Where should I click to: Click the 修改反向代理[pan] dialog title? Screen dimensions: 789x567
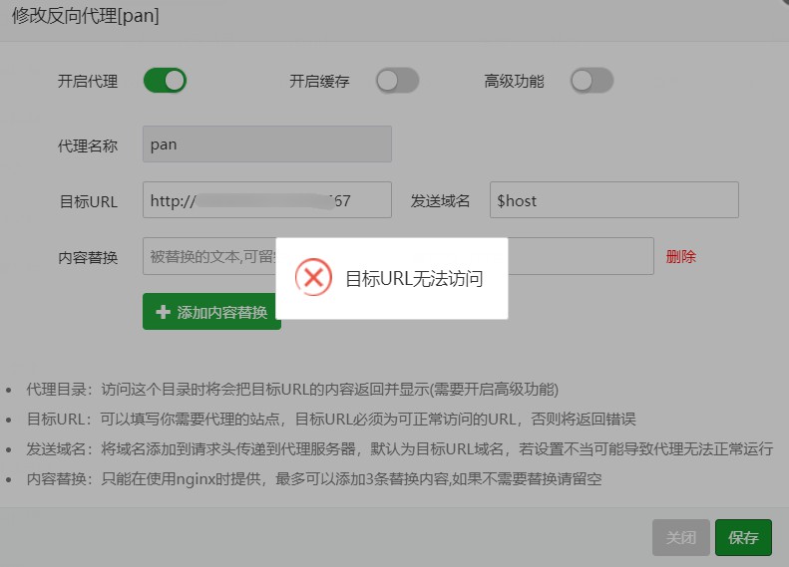click(86, 16)
